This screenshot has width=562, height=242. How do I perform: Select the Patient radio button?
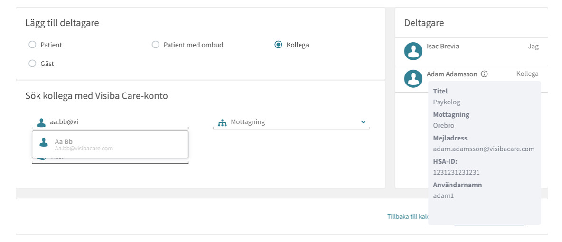pyautogui.click(x=32, y=45)
